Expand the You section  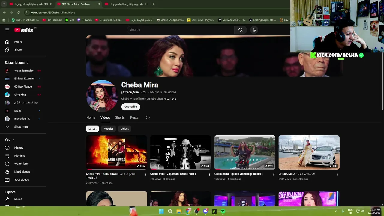(10, 139)
